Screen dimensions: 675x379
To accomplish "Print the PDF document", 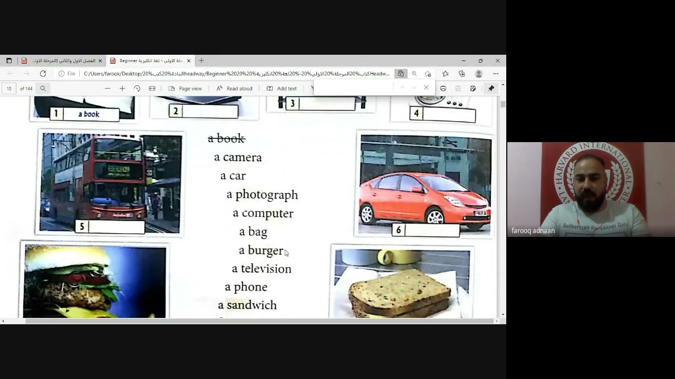I will coord(443,88).
